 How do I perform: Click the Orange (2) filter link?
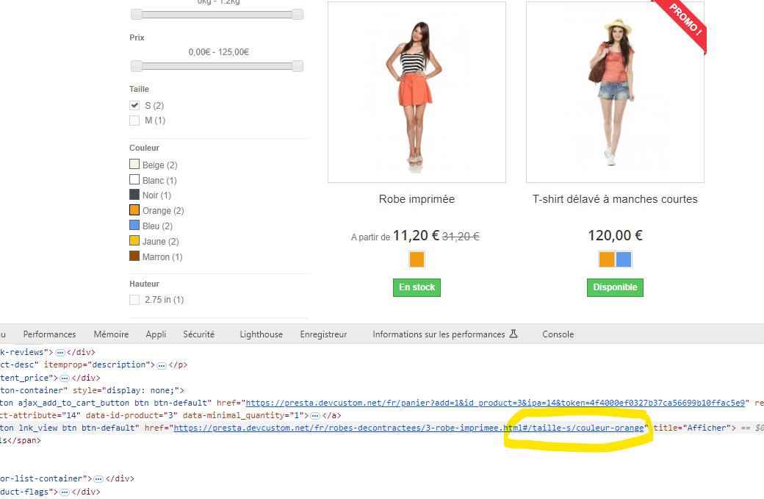[163, 211]
